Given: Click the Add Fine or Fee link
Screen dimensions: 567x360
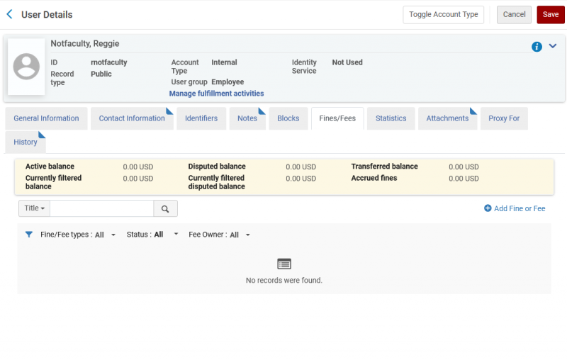Looking at the screenshot, I should point(515,208).
